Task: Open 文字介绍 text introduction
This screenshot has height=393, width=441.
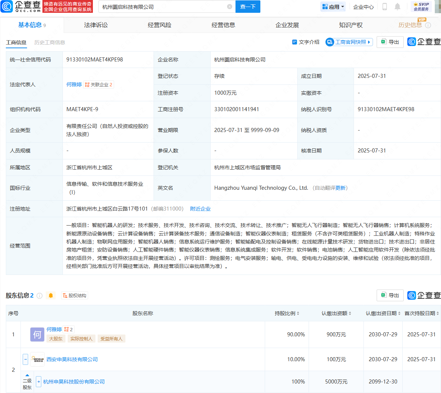Action: click(306, 42)
